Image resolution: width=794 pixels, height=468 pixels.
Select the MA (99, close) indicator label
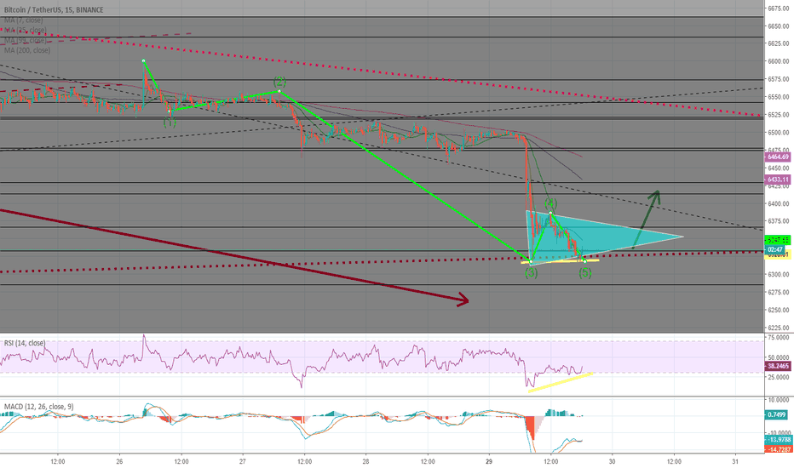point(25,40)
